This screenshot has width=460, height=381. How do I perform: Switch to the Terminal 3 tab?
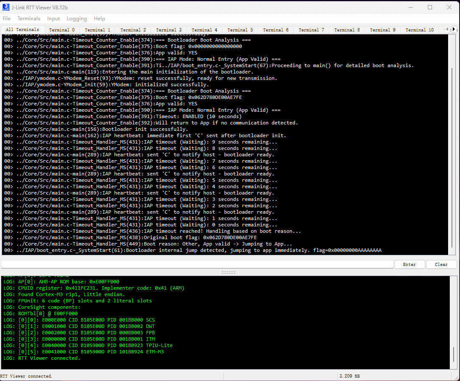pos(169,30)
